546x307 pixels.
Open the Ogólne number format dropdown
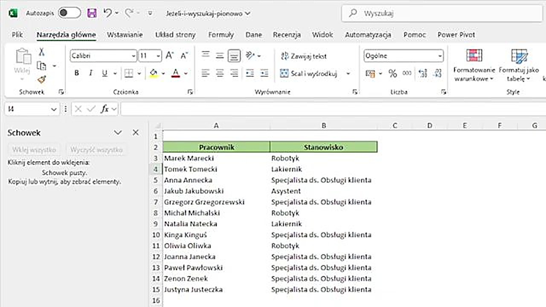440,56
